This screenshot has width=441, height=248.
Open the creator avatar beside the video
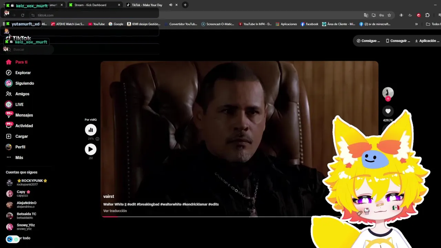388,92
